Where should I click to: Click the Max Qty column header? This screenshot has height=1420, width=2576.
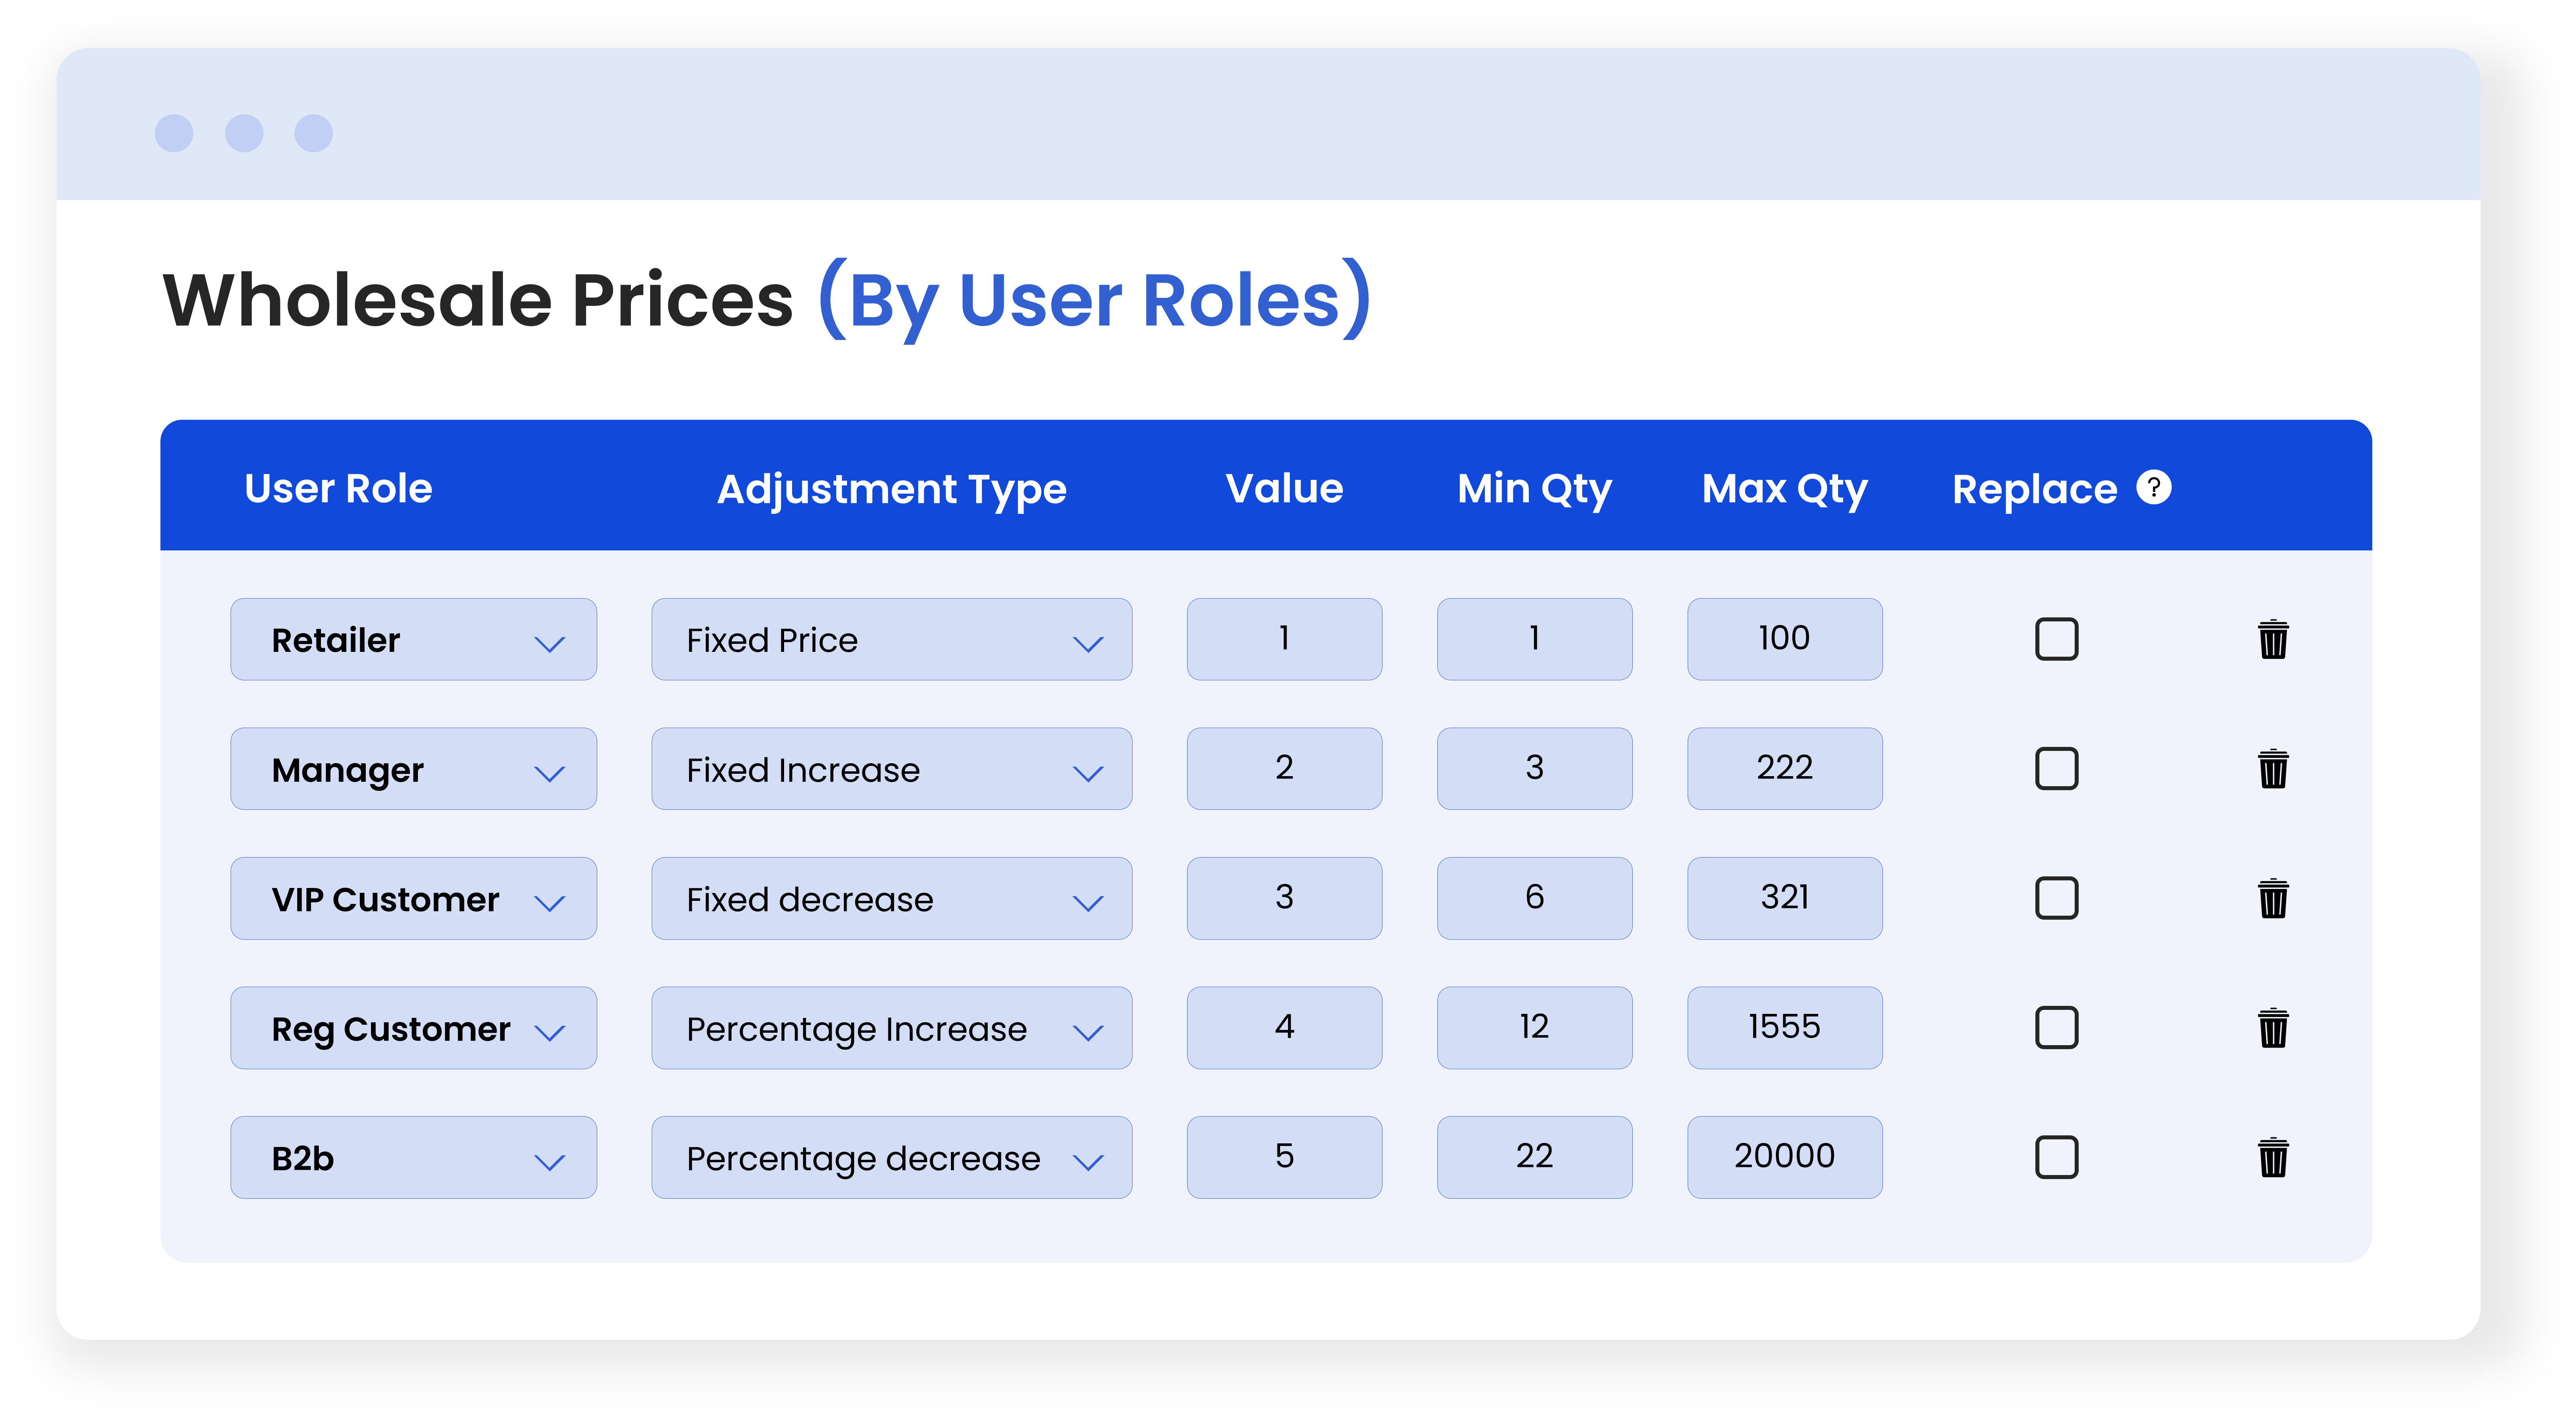click(x=1784, y=489)
